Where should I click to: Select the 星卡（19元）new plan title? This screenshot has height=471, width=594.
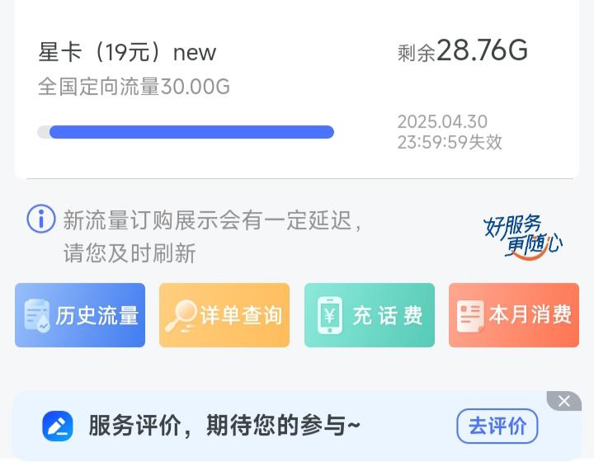(x=127, y=52)
